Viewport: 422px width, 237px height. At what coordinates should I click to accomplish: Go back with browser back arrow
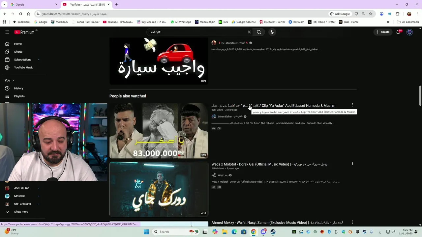pyautogui.click(x=5, y=14)
